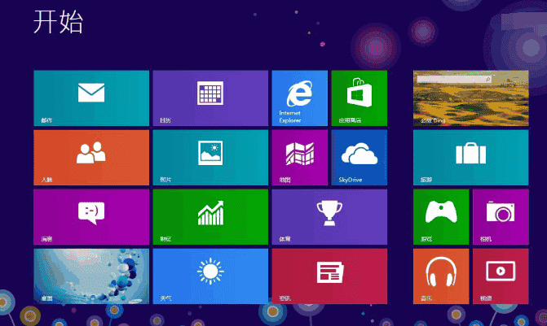Open the Mail (邮件) tile

(x=91, y=98)
